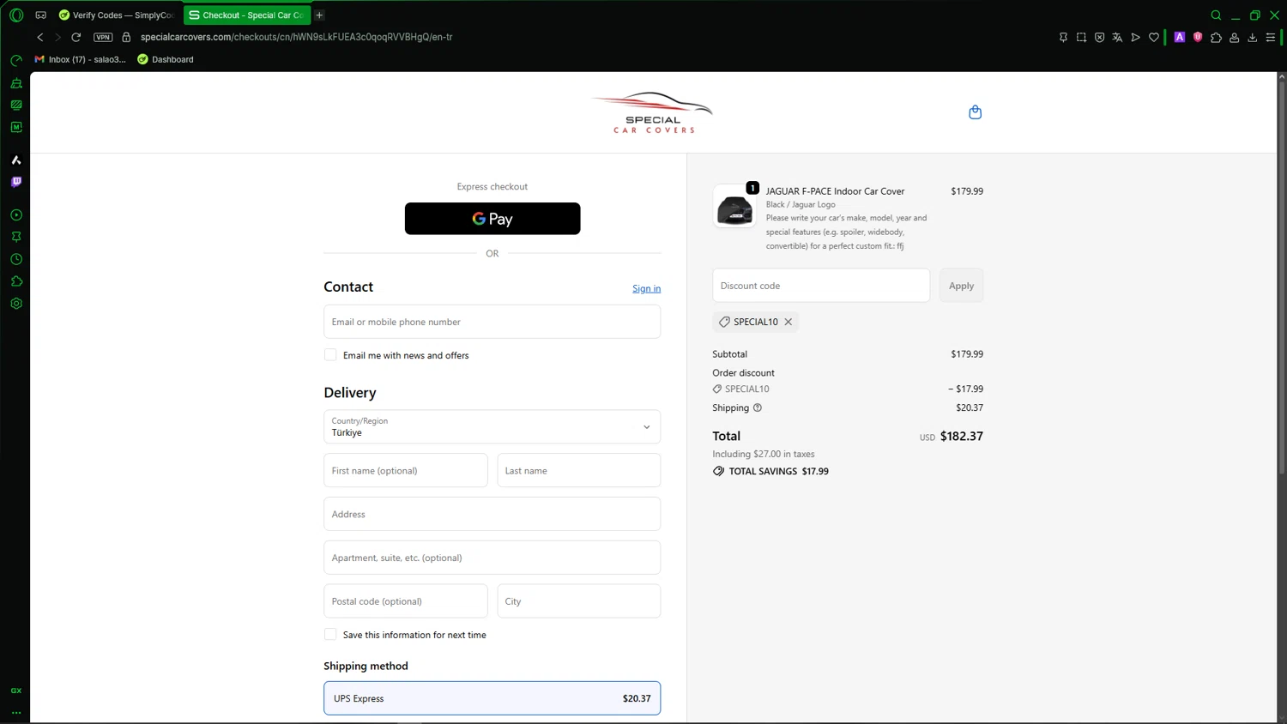This screenshot has width=1287, height=724.
Task: Select the Checkout - Special Car Covers tab
Action: click(247, 15)
